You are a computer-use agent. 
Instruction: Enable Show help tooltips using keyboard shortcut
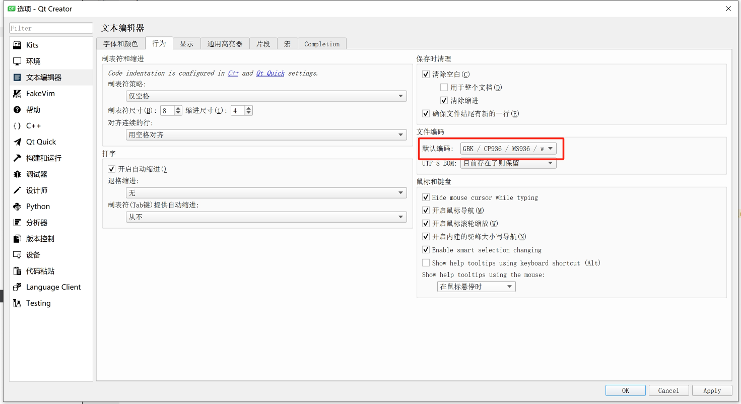coord(426,262)
